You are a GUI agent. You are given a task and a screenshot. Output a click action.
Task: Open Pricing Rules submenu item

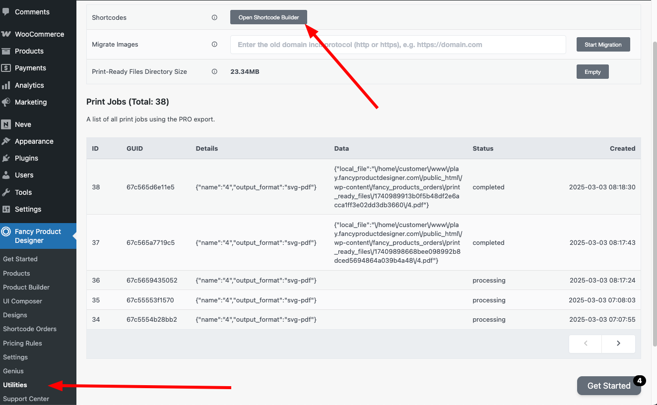[x=22, y=343]
